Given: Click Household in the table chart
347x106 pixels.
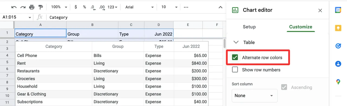Looking at the screenshot, I should point(27,86).
